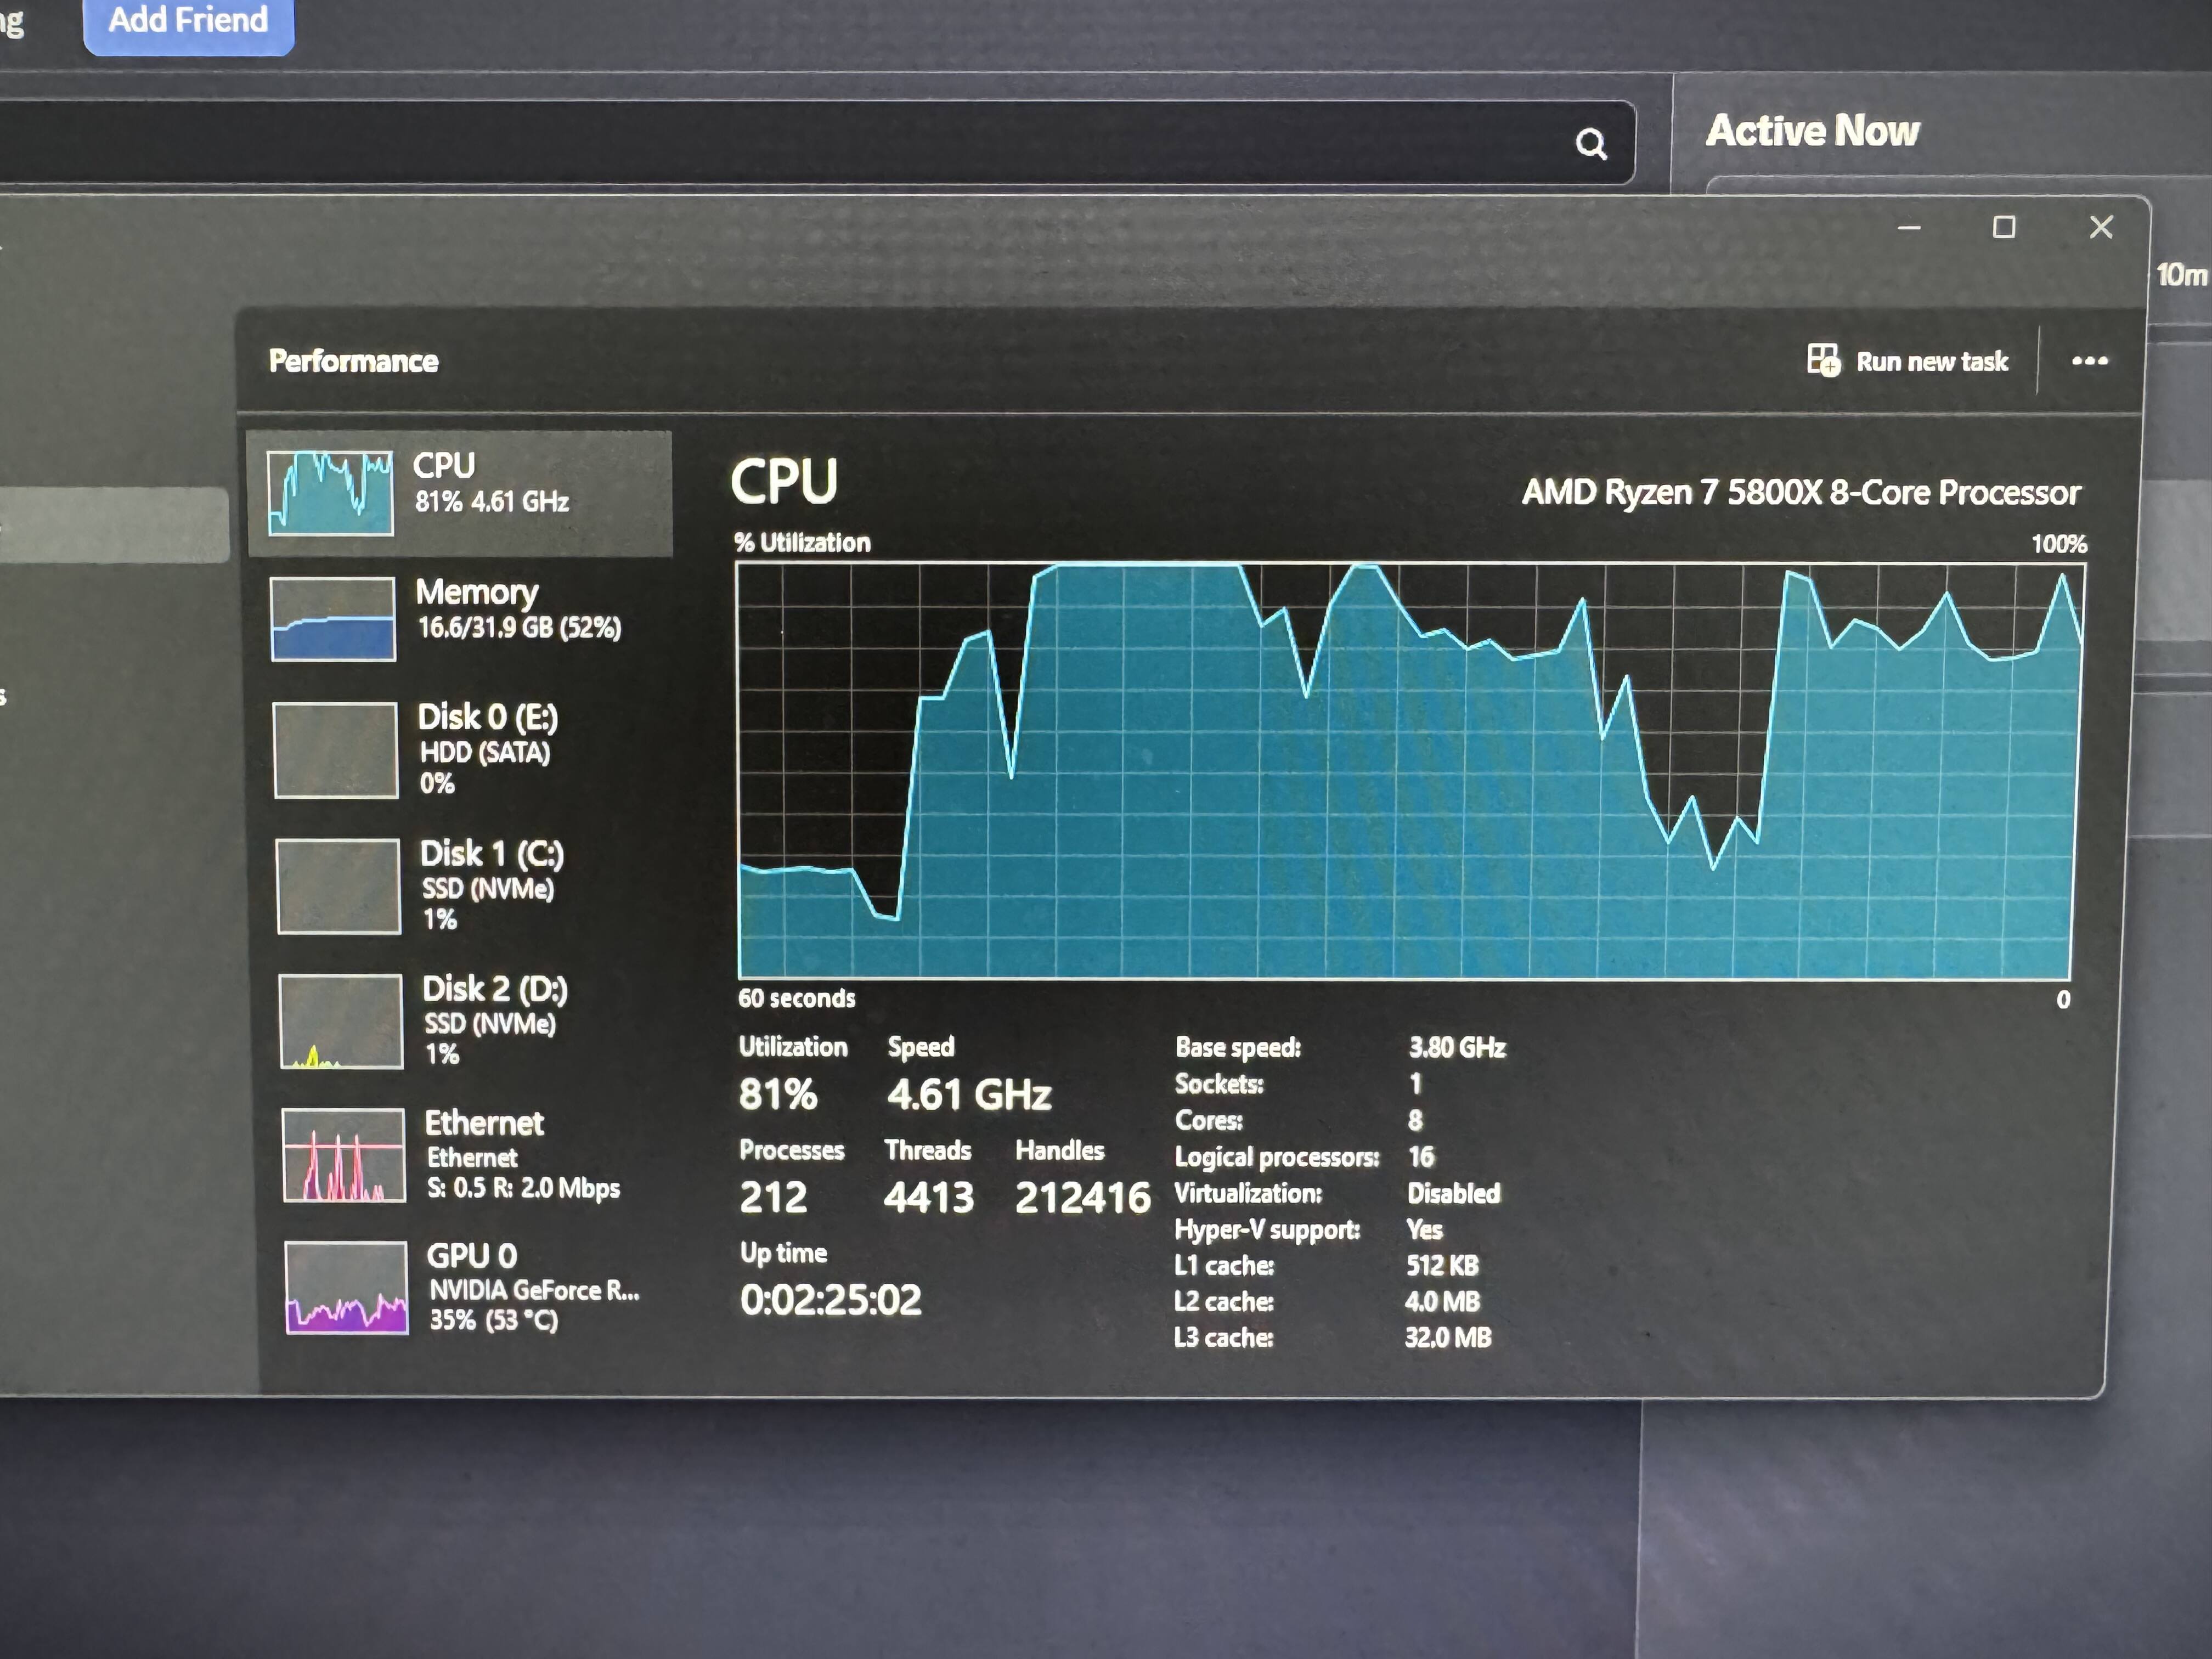Viewport: 2212px width, 1659px height.
Task: Click the Logical processors value 16
Action: click(x=1421, y=1157)
